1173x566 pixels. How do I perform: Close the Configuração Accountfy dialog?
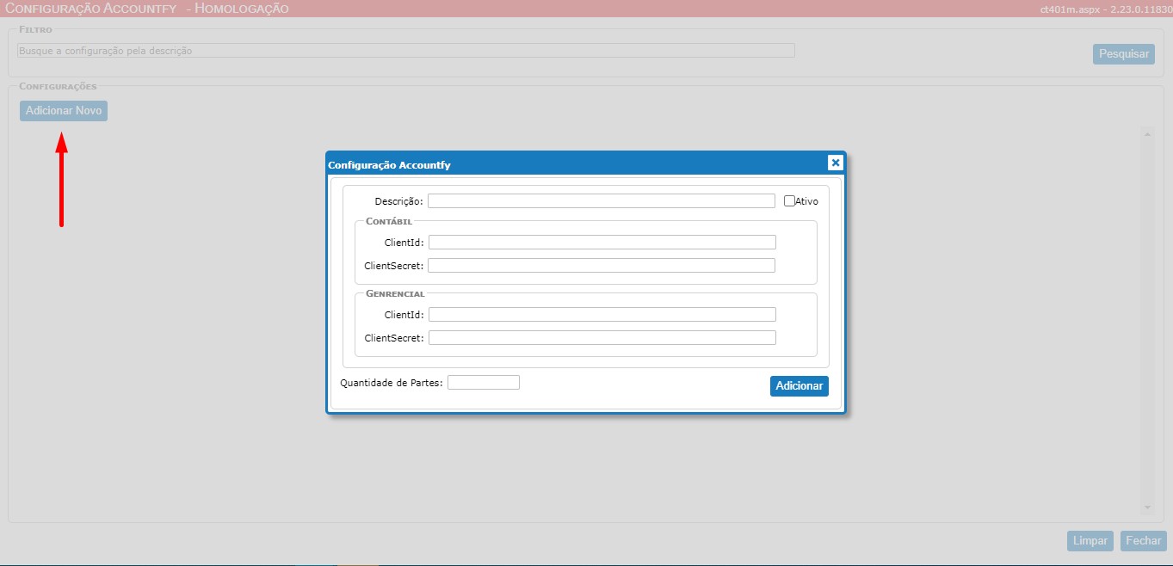[835, 163]
